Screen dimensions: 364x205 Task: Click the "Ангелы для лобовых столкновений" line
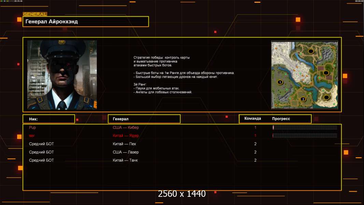(163, 92)
